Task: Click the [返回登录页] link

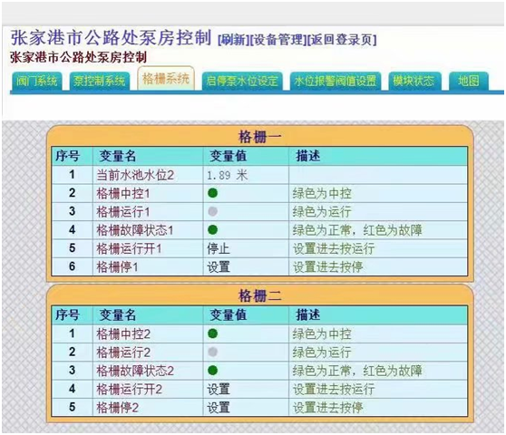Action: [342, 40]
